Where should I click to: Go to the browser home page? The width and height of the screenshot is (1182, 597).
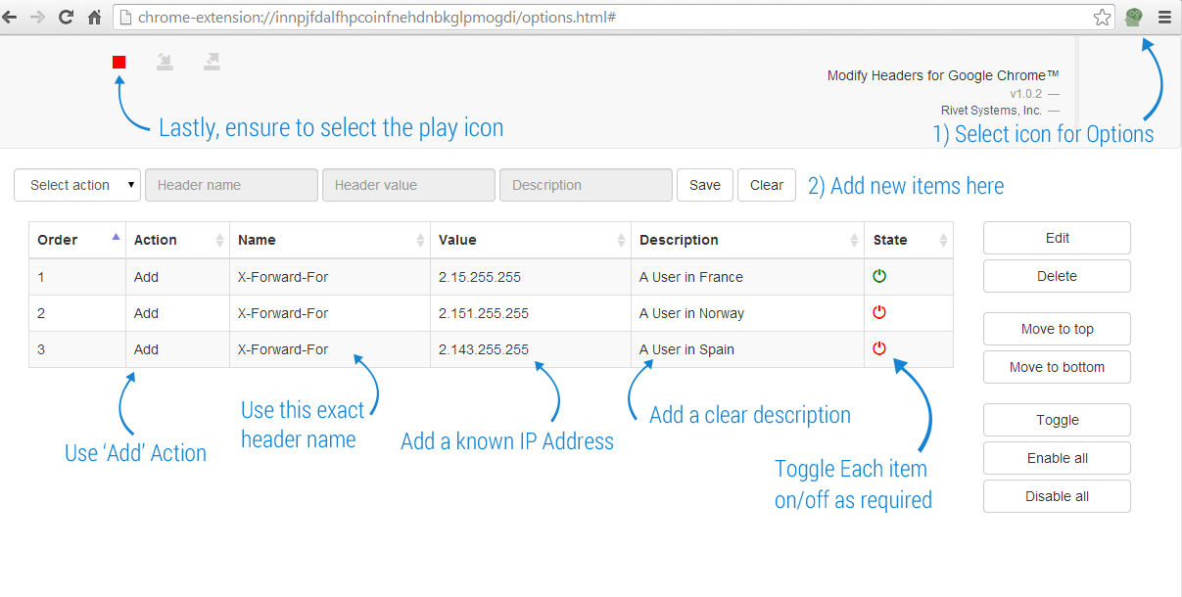coord(95,17)
